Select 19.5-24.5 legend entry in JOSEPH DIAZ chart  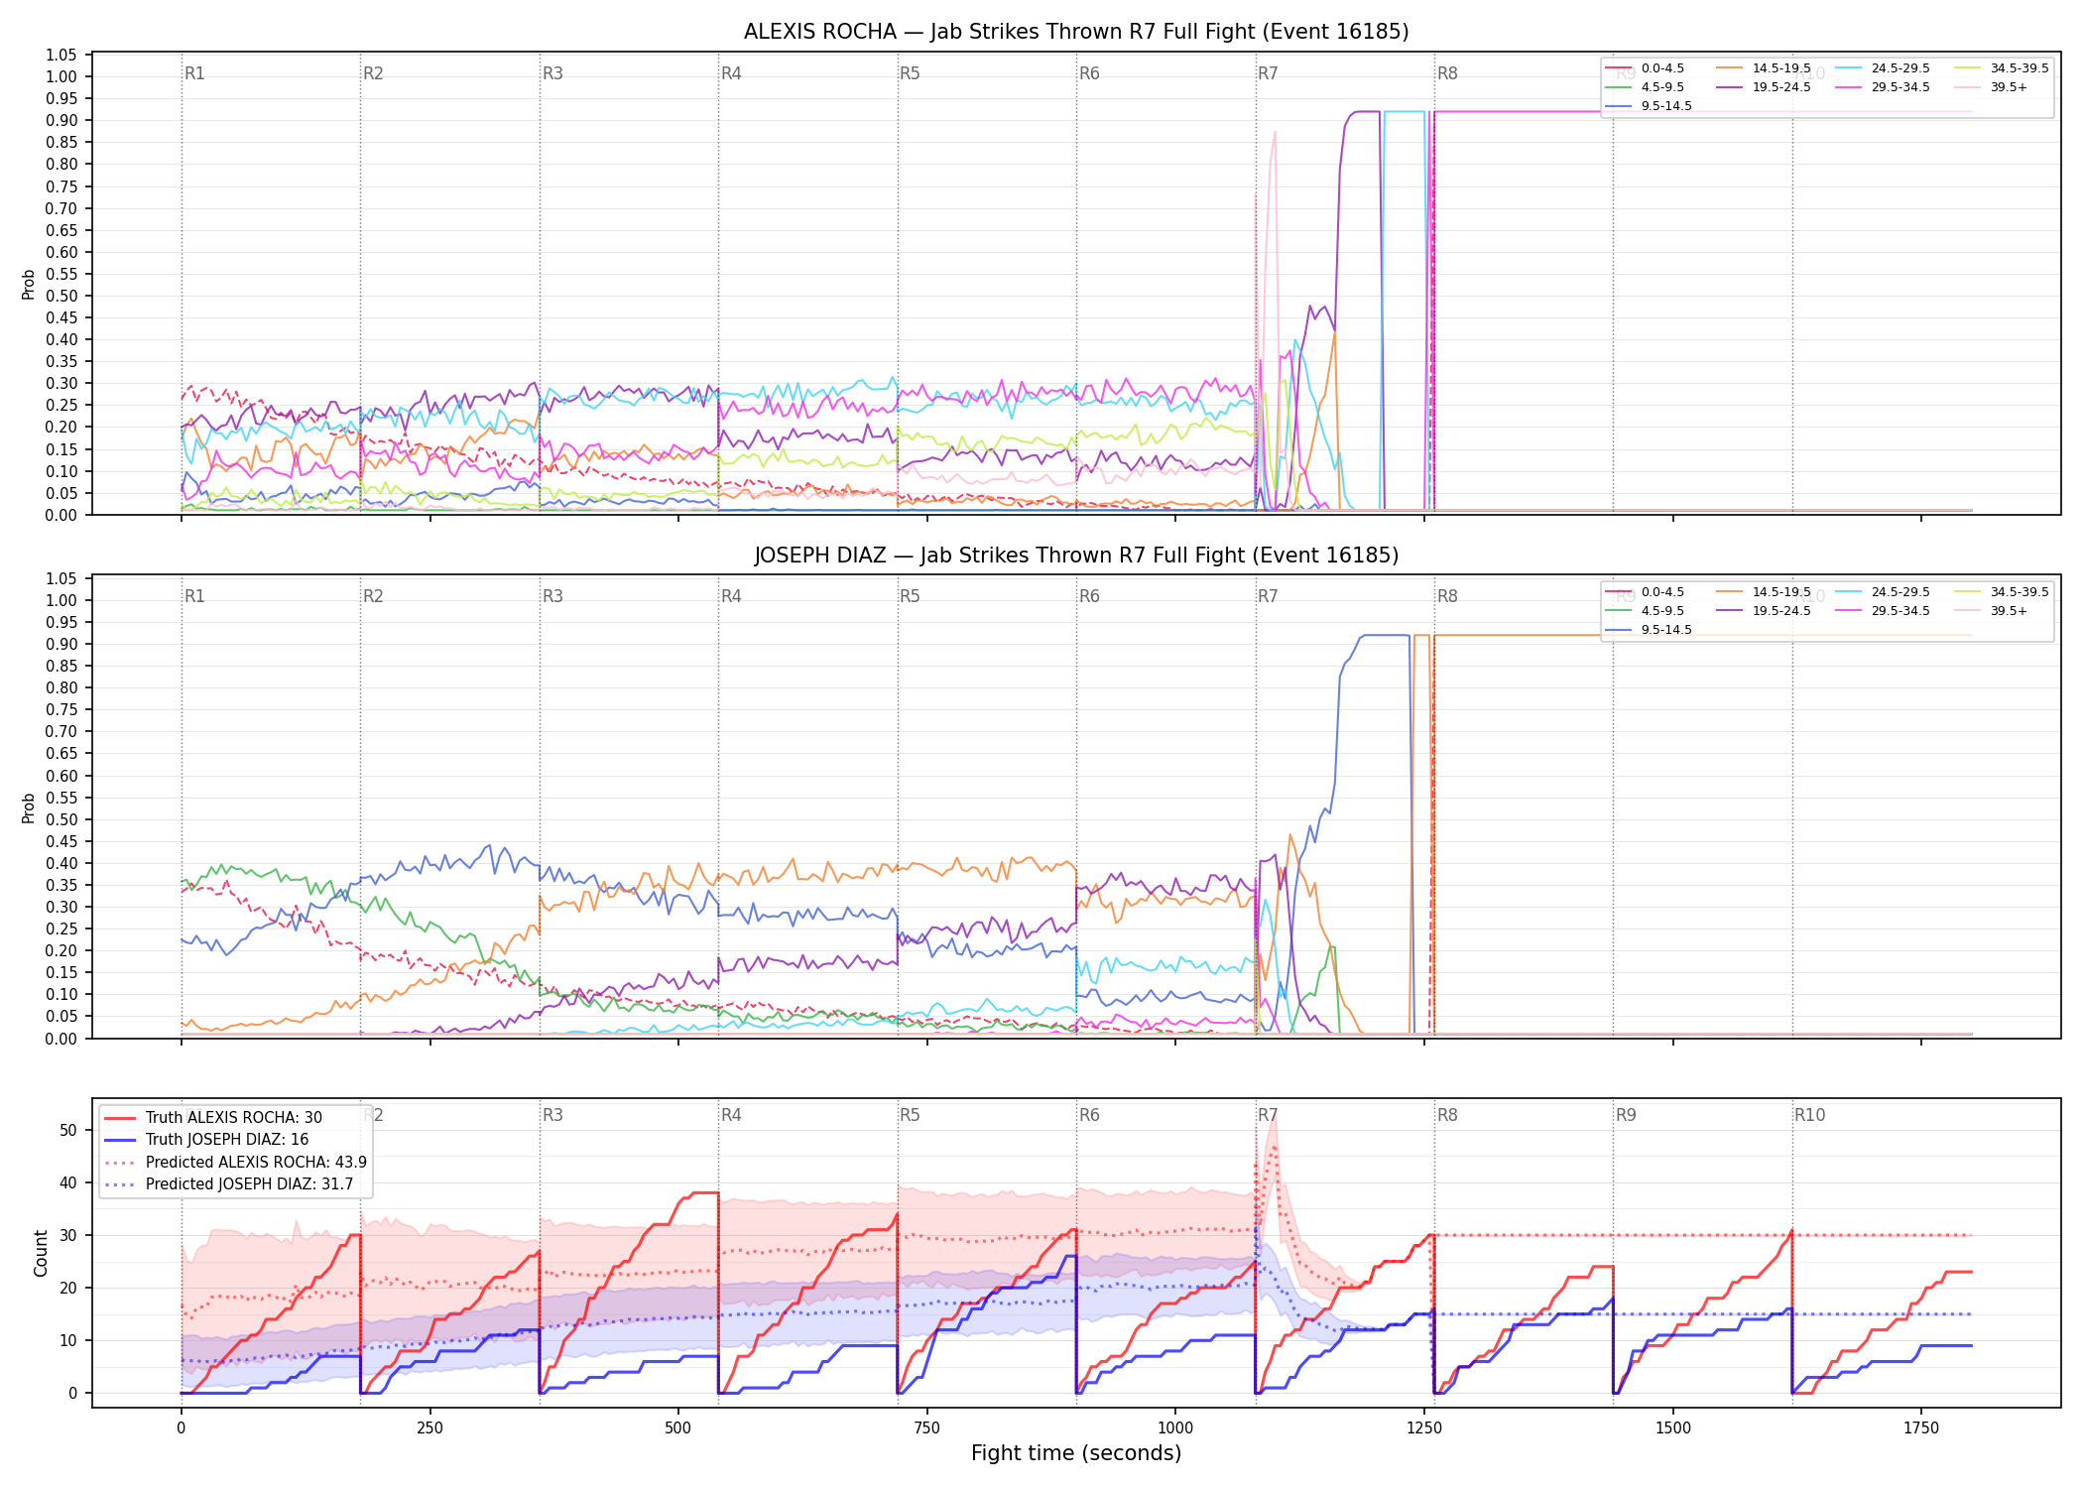coord(1764,611)
